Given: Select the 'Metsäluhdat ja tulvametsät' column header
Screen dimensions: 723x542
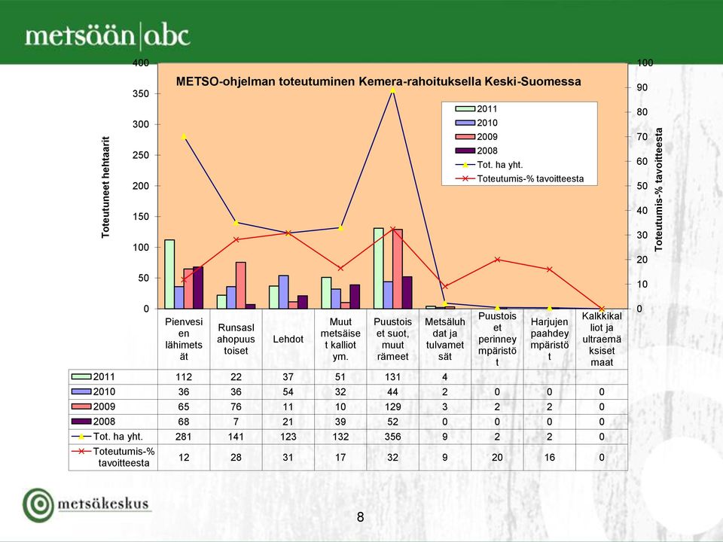Looking at the screenshot, I should (x=445, y=339).
